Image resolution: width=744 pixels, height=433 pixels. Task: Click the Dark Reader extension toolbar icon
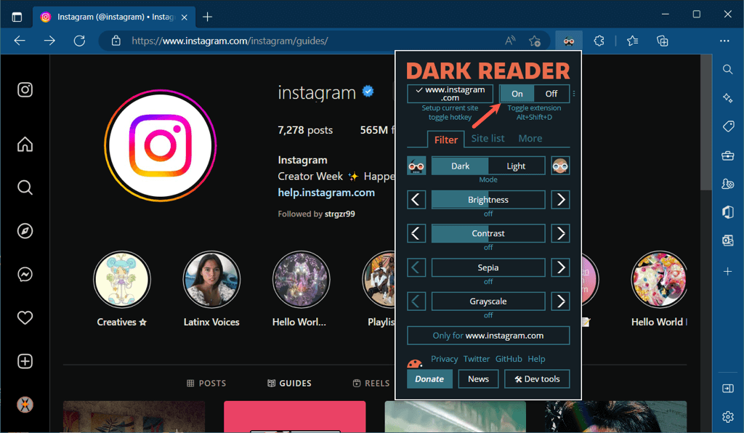coord(568,41)
